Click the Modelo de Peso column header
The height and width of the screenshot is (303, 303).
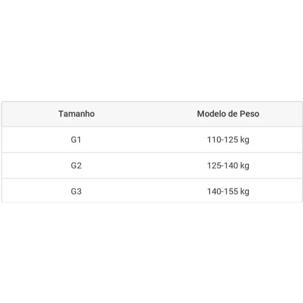(x=228, y=114)
